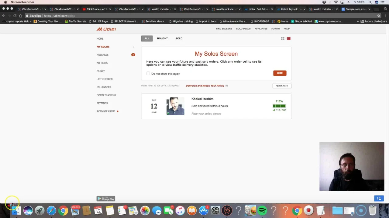Go to HOME in the Udimi sidebar
This screenshot has height=218, width=389.
point(100,39)
